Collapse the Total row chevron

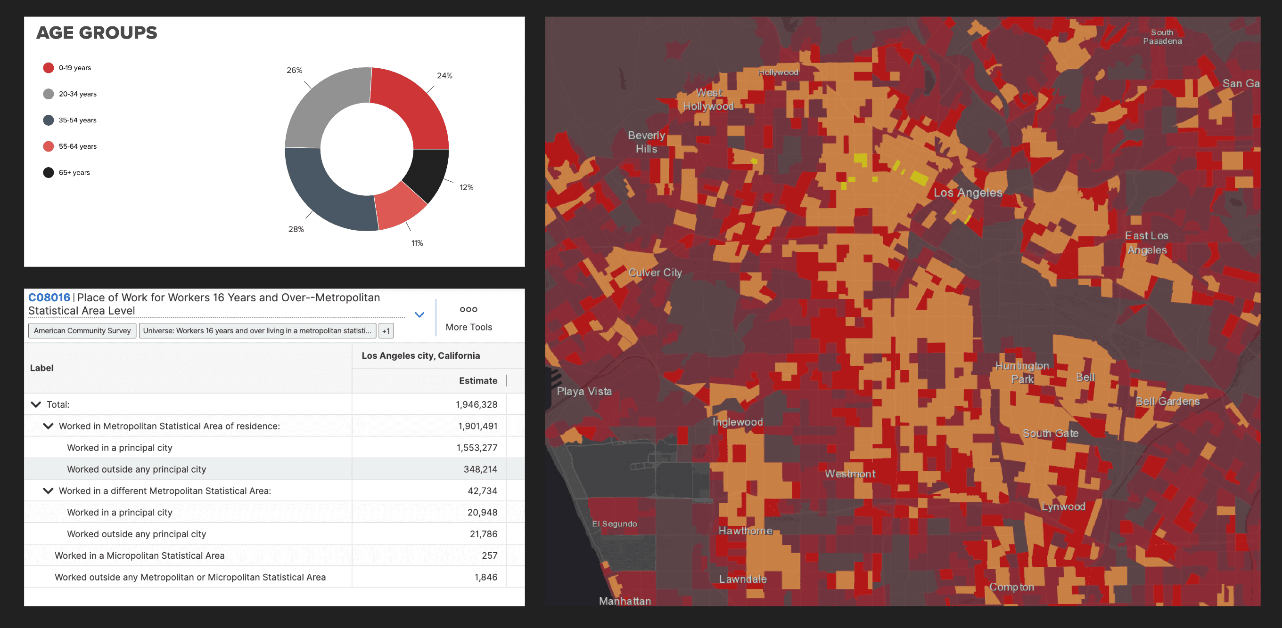pos(36,404)
